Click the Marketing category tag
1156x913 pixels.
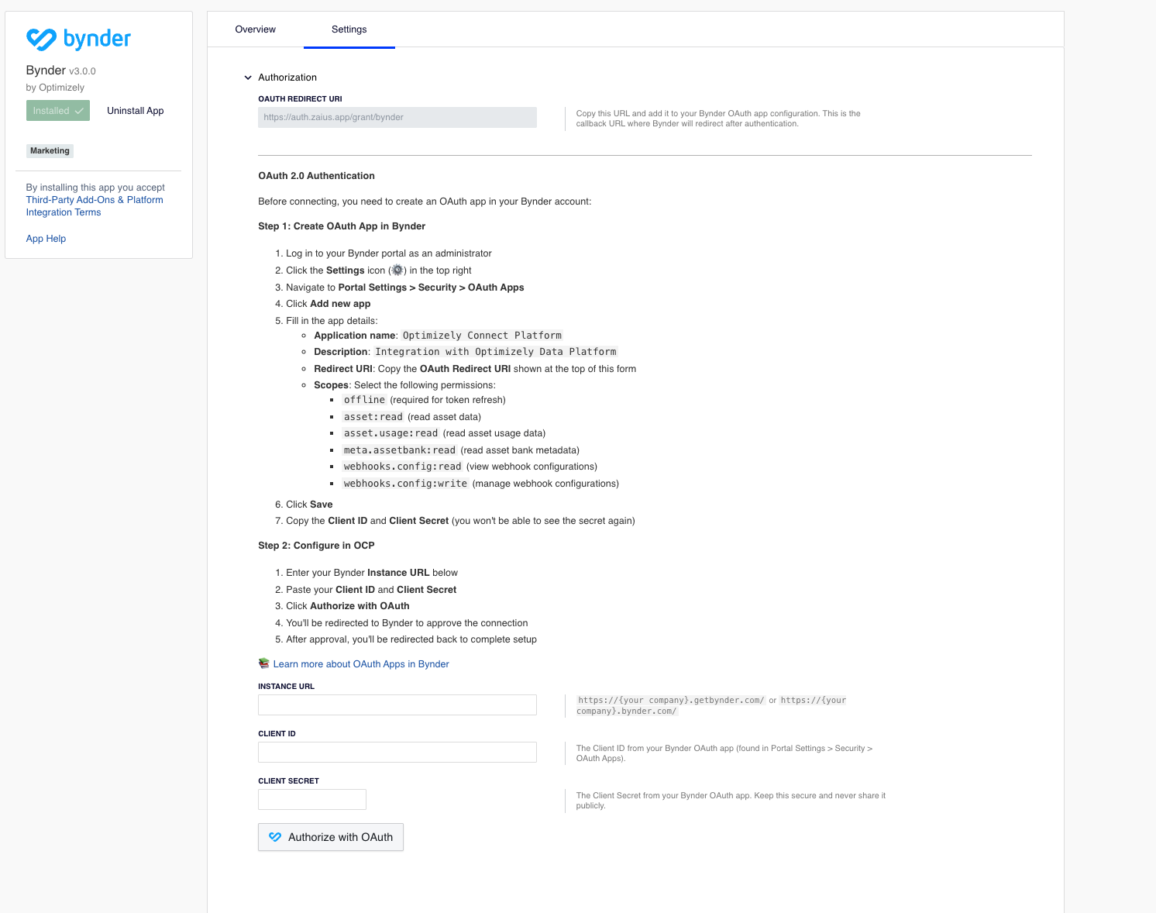click(50, 150)
